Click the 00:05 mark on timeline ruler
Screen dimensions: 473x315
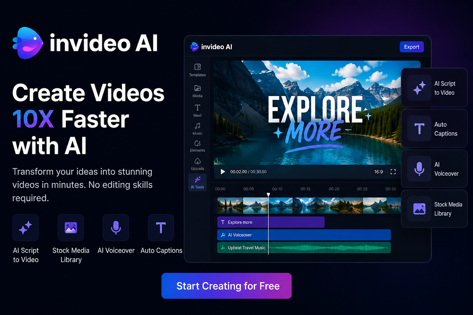click(x=249, y=189)
